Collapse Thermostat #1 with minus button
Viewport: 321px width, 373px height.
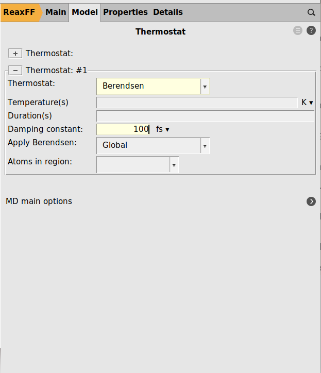[15, 71]
